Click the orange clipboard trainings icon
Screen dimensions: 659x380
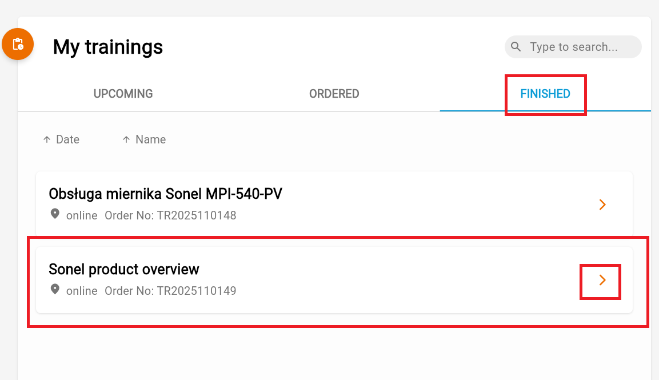18,44
